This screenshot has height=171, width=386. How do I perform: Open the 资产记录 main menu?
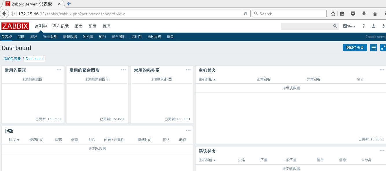(60, 26)
